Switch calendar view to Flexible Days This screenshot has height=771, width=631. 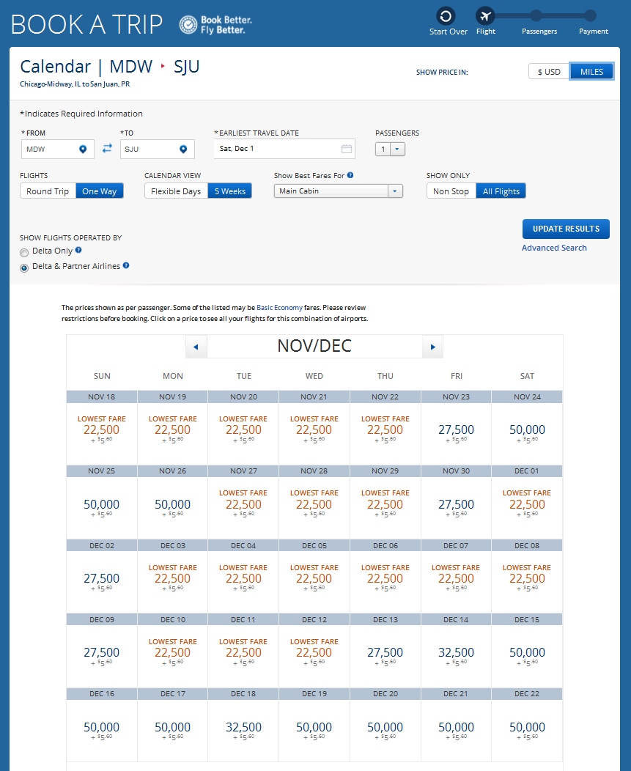pyautogui.click(x=174, y=191)
